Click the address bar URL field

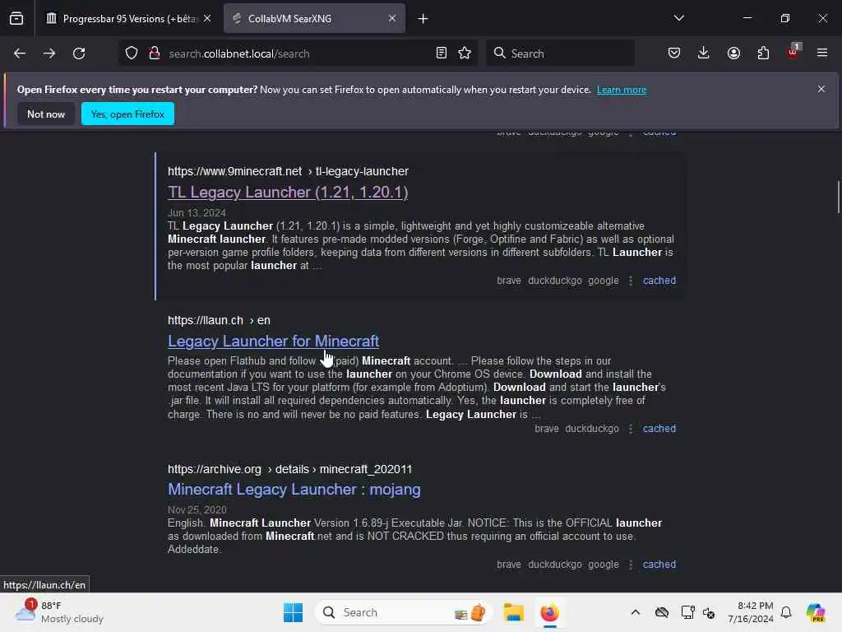(x=298, y=53)
